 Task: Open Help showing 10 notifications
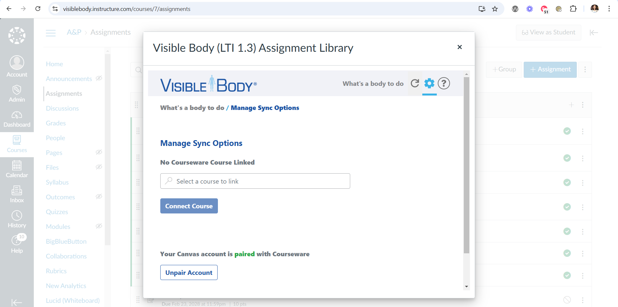click(17, 243)
